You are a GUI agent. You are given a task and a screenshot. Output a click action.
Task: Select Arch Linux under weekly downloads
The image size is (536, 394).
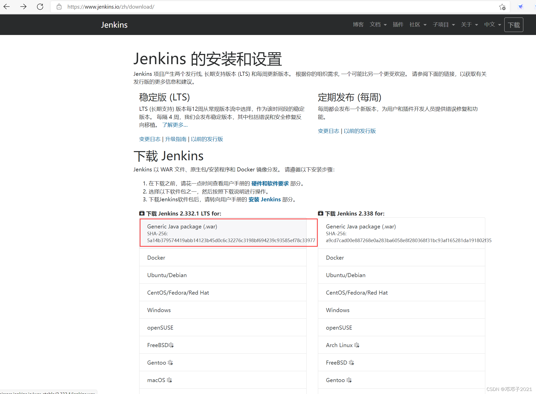[401, 345]
